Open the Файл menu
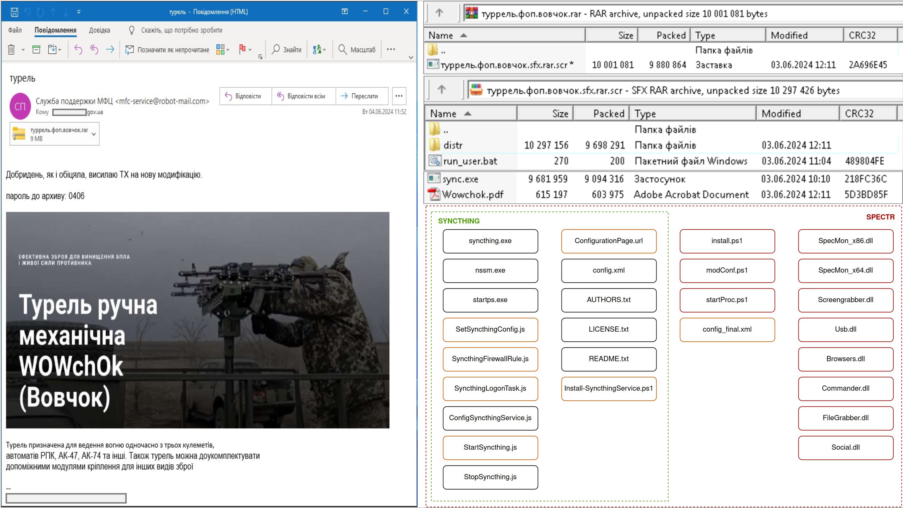This screenshot has width=903, height=508. click(x=15, y=30)
